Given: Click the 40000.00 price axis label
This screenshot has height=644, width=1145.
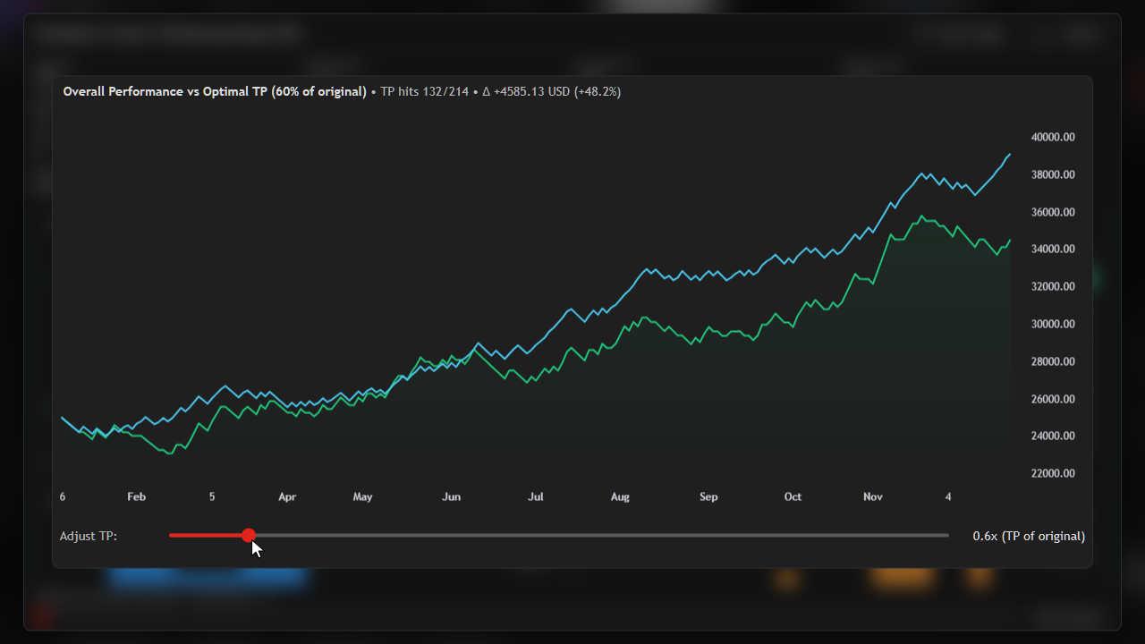Looking at the screenshot, I should 1053,137.
